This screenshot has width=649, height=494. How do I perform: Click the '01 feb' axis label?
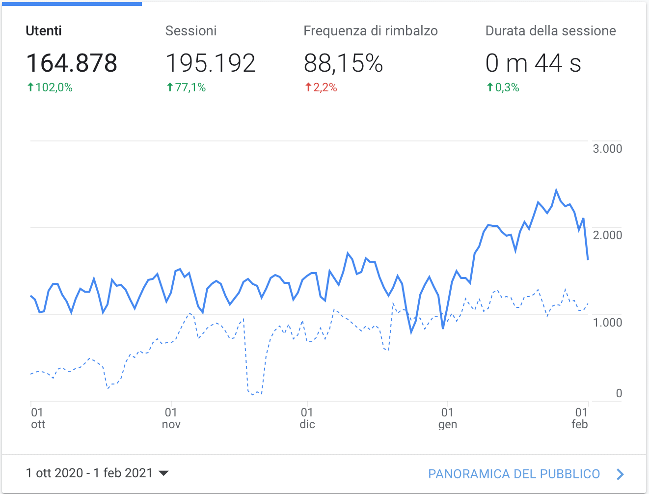pos(580,418)
